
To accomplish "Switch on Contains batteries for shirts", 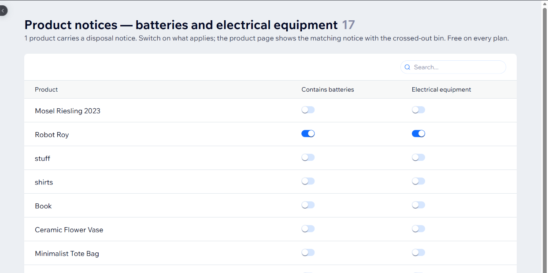I will 308,181.
